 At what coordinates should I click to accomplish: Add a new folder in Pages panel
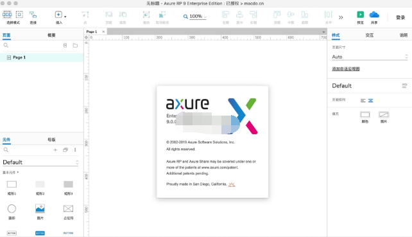(x=76, y=45)
